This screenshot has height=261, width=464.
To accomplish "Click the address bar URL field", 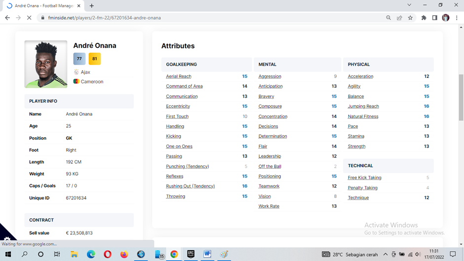I will (197, 18).
